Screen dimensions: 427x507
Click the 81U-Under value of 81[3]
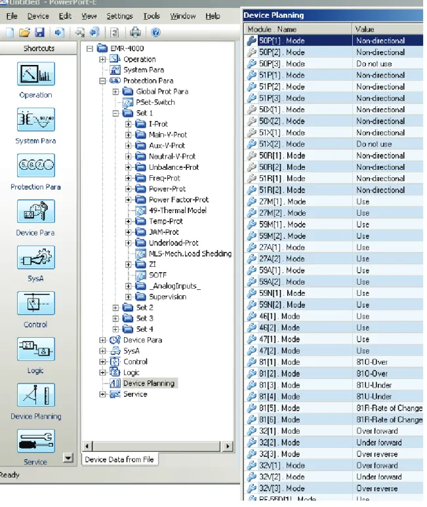pyautogui.click(x=374, y=385)
